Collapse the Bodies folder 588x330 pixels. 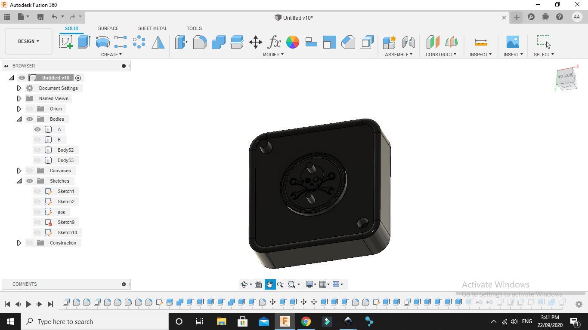19,119
